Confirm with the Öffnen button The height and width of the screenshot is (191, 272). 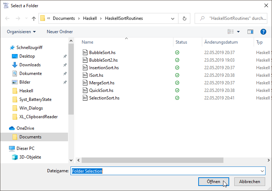[214, 182]
